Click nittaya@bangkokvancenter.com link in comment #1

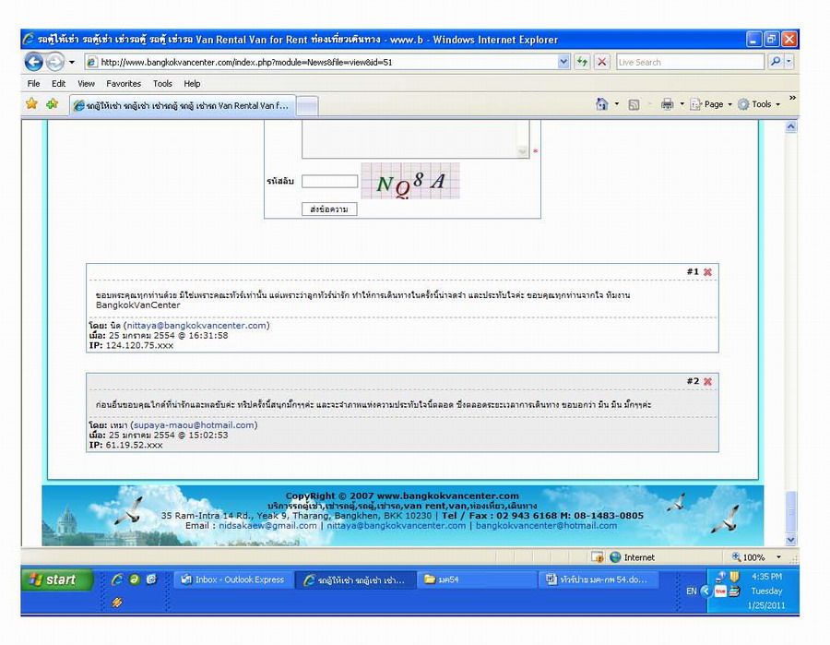196,326
